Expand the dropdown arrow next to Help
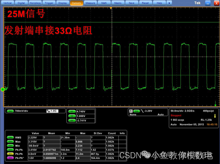 point(169,3)
